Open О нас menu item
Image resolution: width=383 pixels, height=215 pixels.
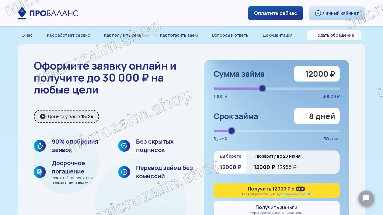[27, 35]
